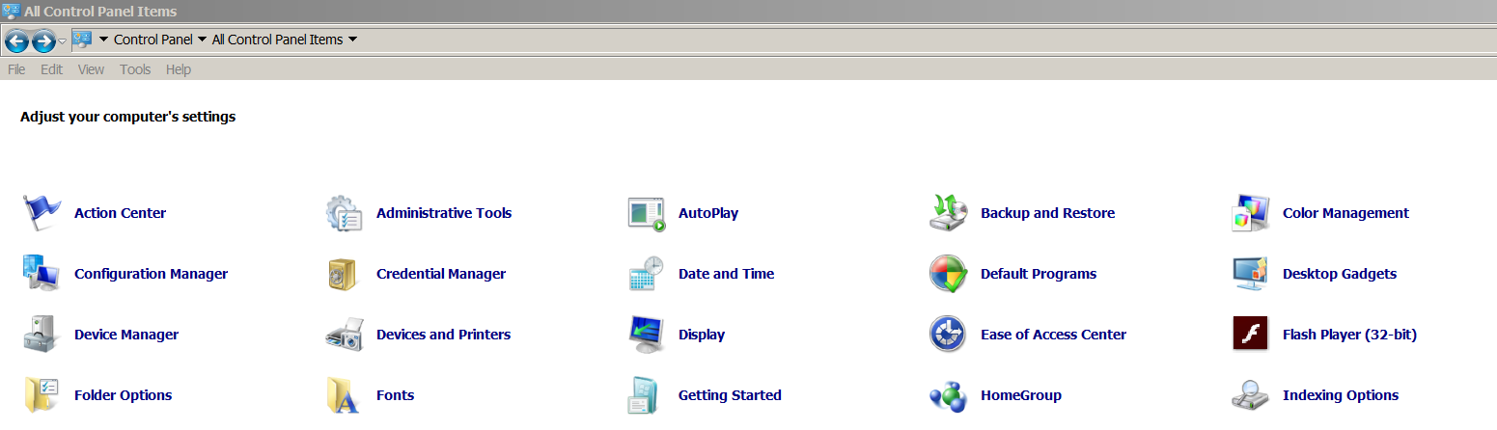The width and height of the screenshot is (1497, 430).
Task: Open the Default Programs icon
Action: point(948,274)
